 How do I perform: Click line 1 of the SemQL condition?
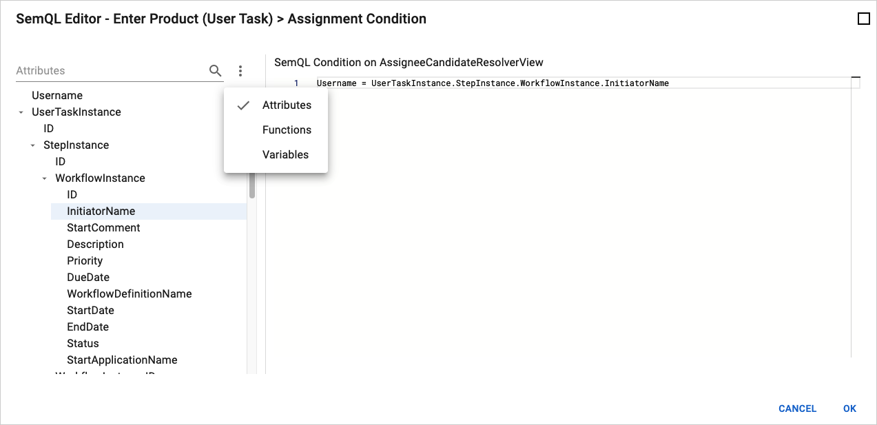click(x=493, y=83)
